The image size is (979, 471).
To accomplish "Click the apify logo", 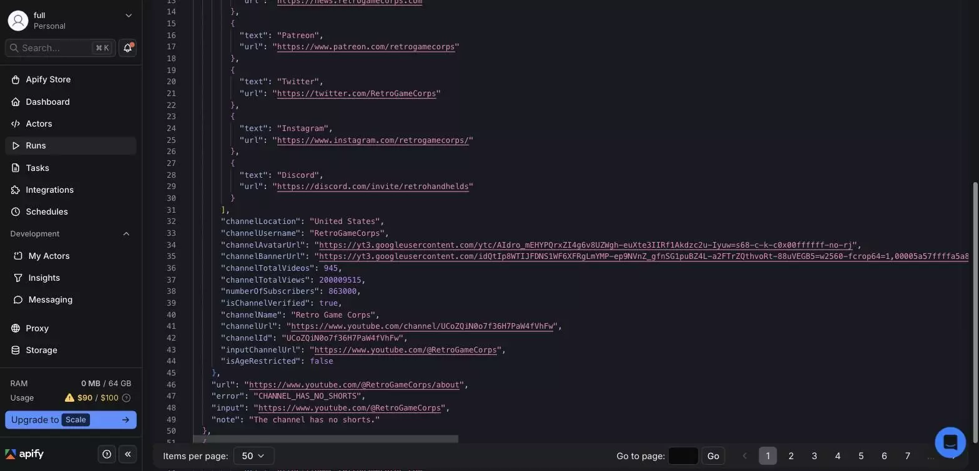I will tap(24, 454).
